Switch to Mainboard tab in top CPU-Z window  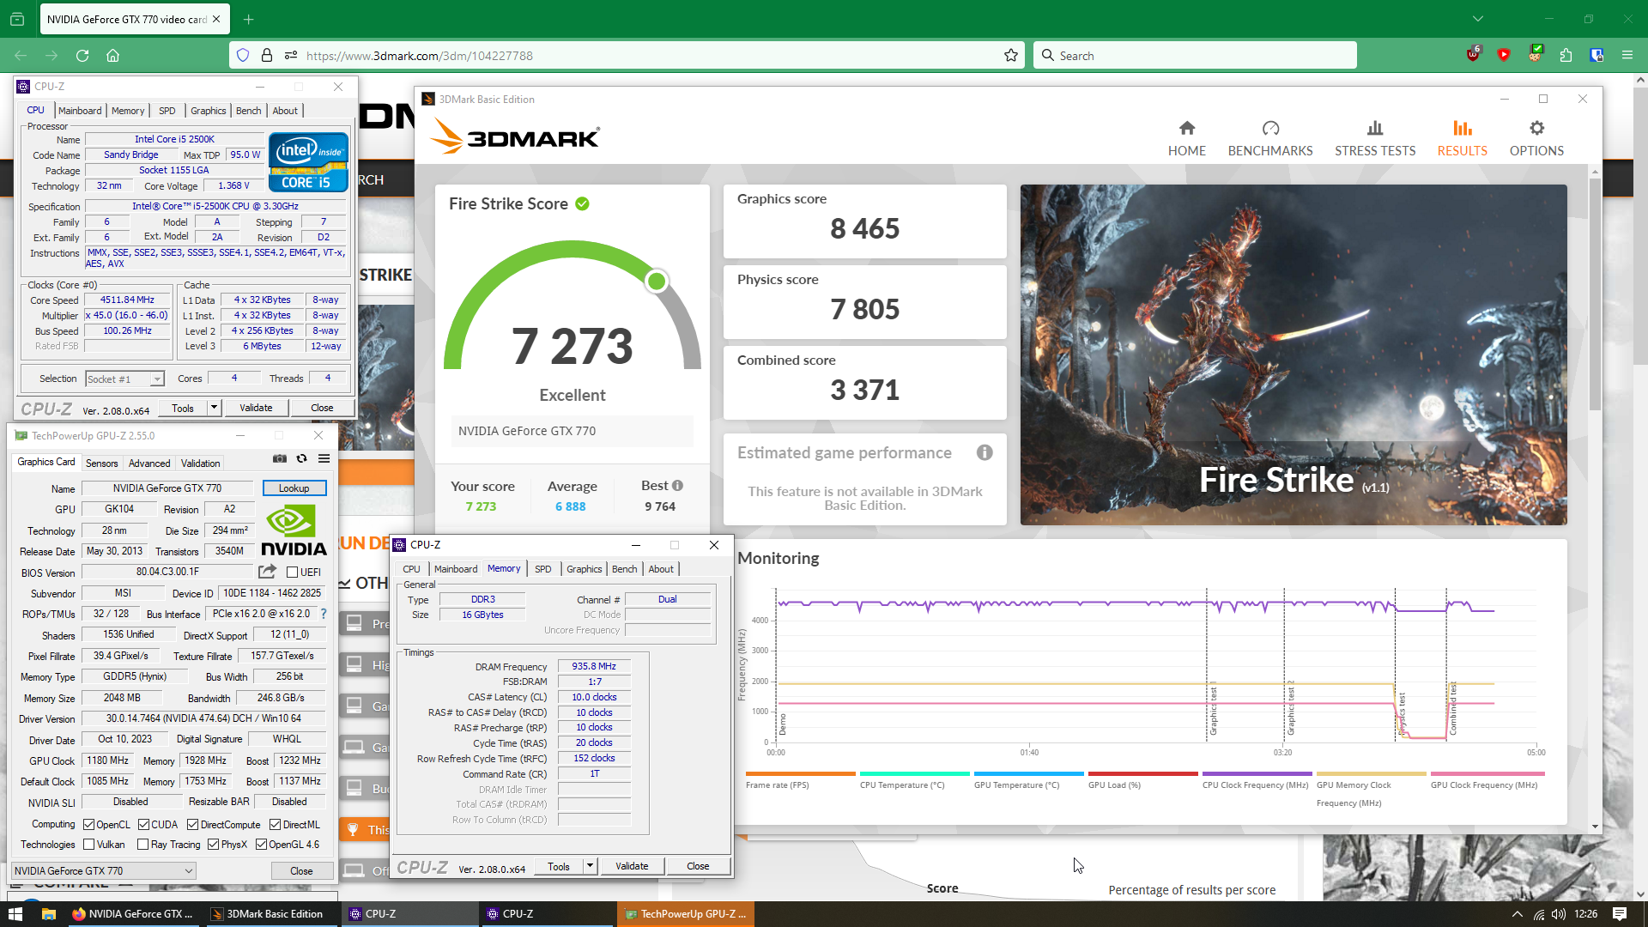(x=80, y=111)
